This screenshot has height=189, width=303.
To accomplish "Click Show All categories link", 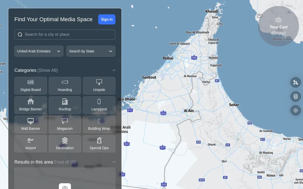I will [x=47, y=70].
